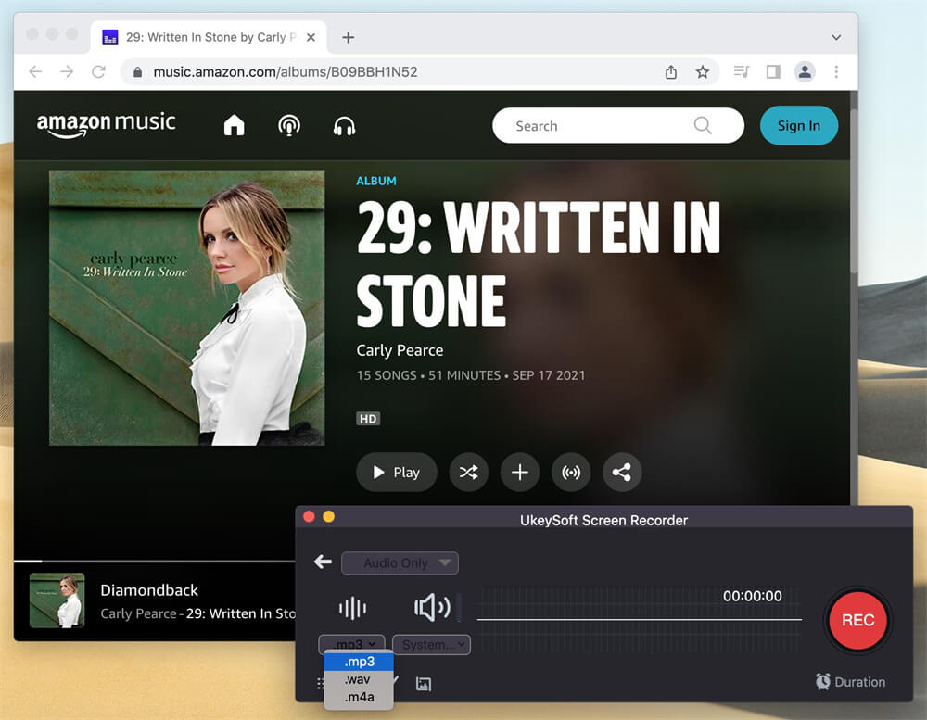Minimize the UkeySoft Screen Recorder window

coord(329,517)
